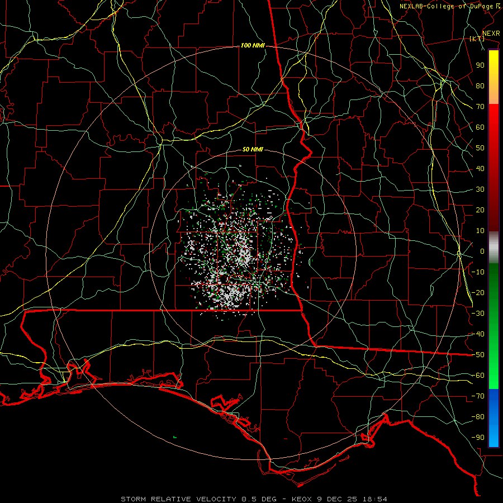Click the 10 value on the velocity scale
The image size is (503, 503).
click(480, 231)
